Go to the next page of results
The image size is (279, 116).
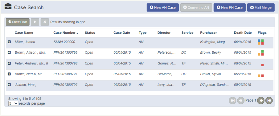(x=261, y=101)
